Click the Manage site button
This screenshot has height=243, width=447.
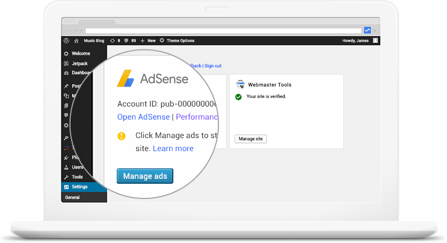point(250,139)
